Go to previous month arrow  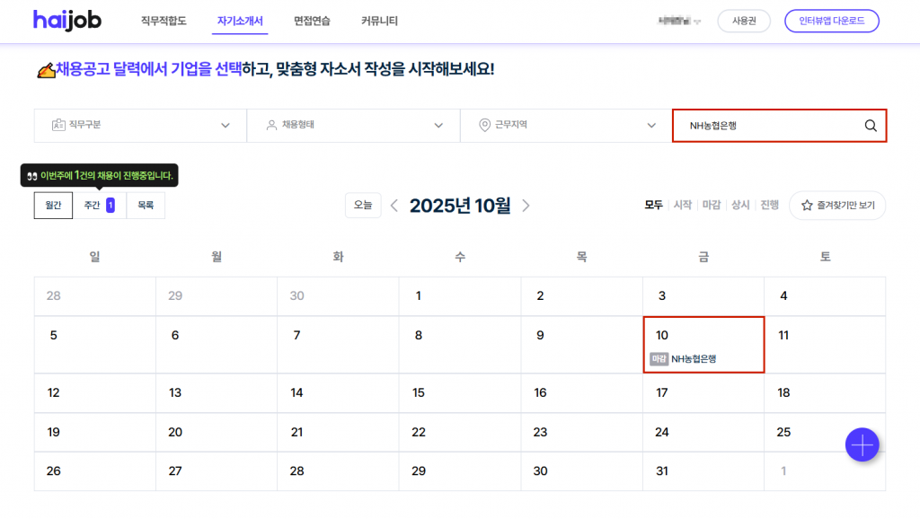tap(394, 206)
